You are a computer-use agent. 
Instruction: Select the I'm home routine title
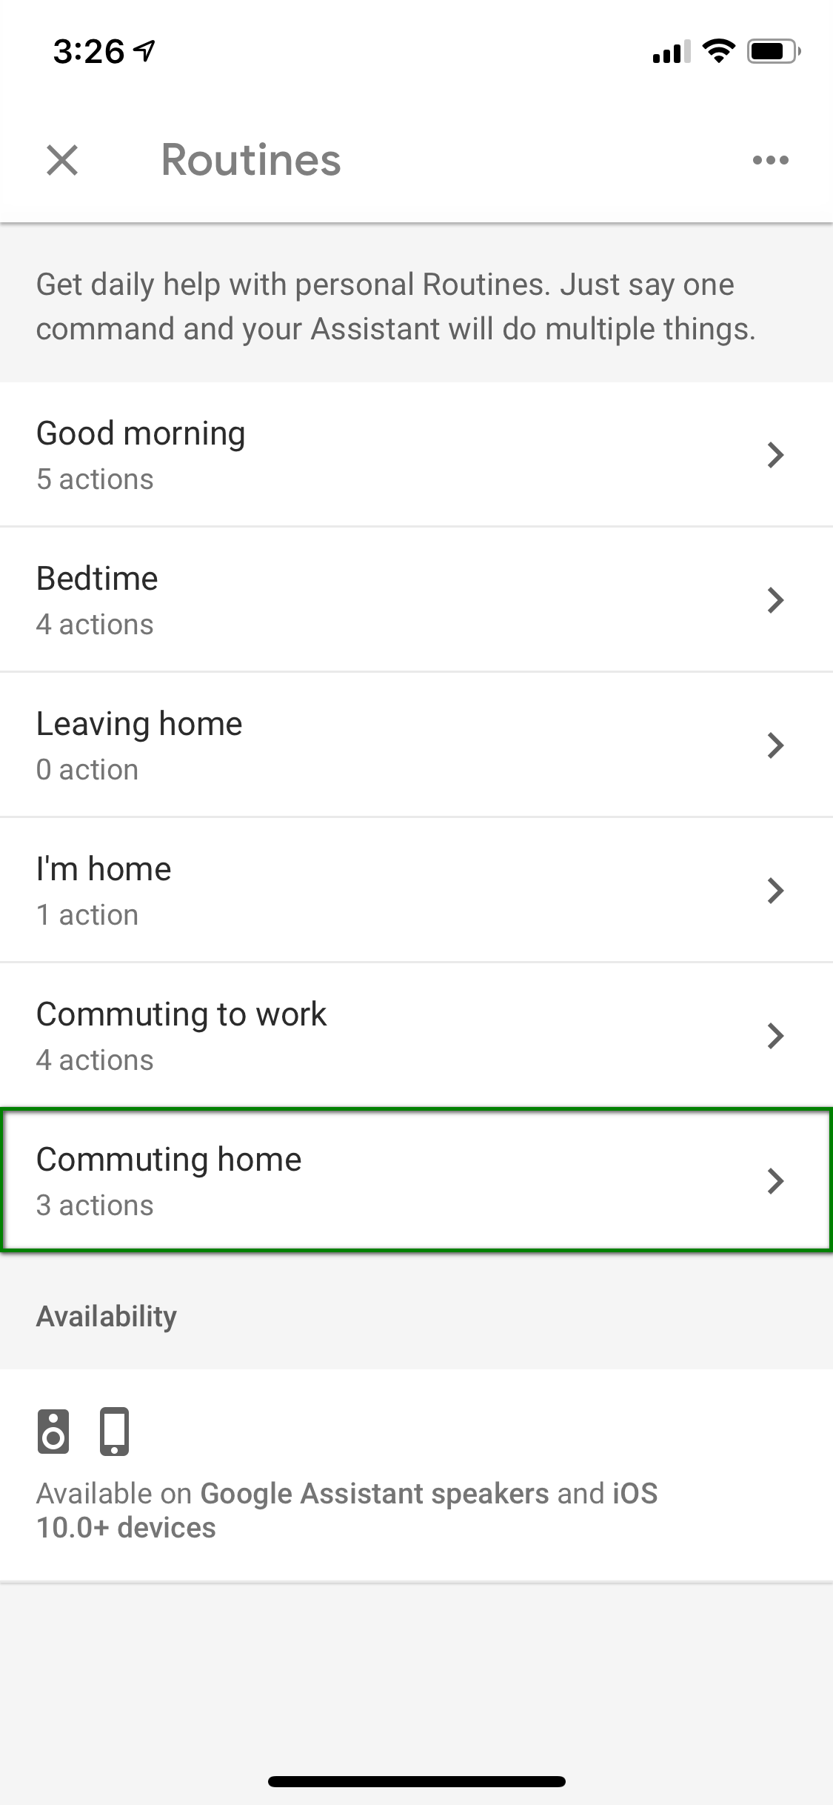(104, 868)
